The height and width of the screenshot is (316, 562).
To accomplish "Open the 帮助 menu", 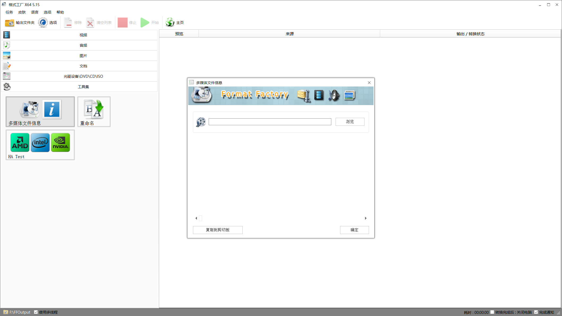I will (60, 12).
